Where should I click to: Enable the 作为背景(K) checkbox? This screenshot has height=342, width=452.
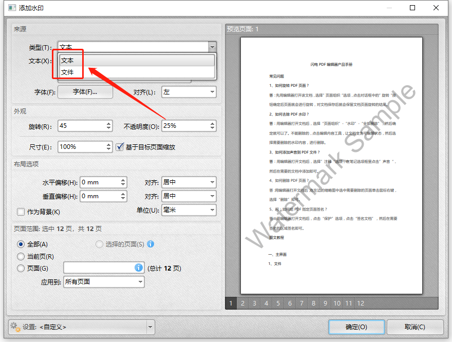(x=21, y=212)
